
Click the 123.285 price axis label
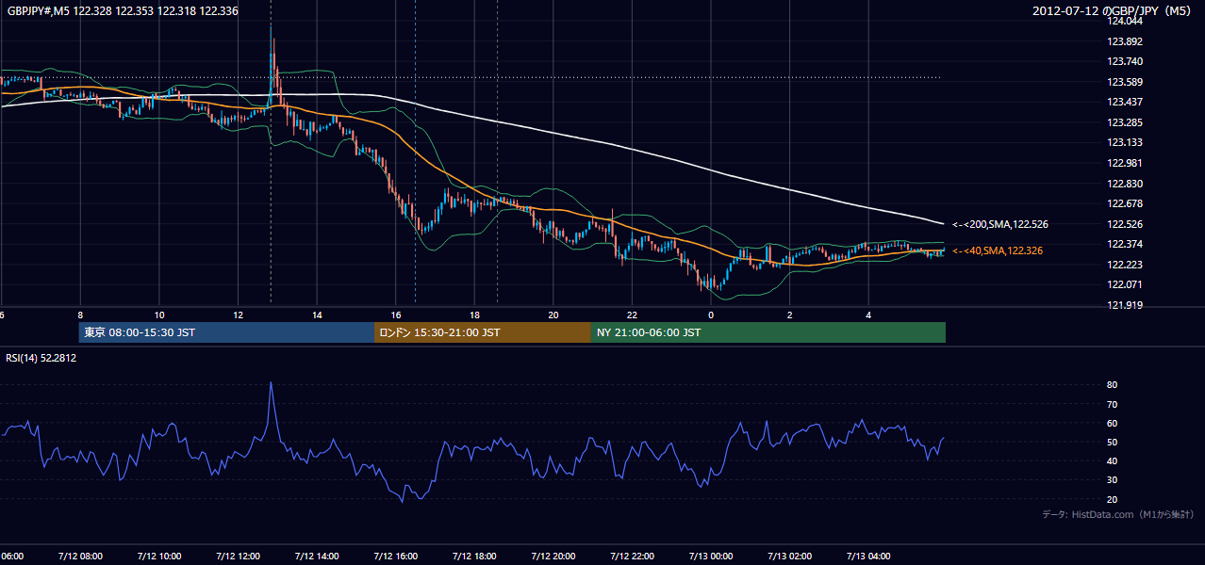click(x=1125, y=122)
